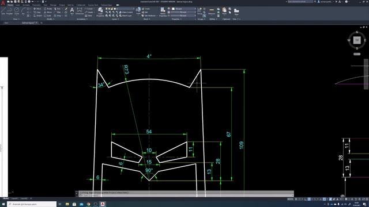Expand the Modify panel title
The image size is (369, 207).
point(50,19)
